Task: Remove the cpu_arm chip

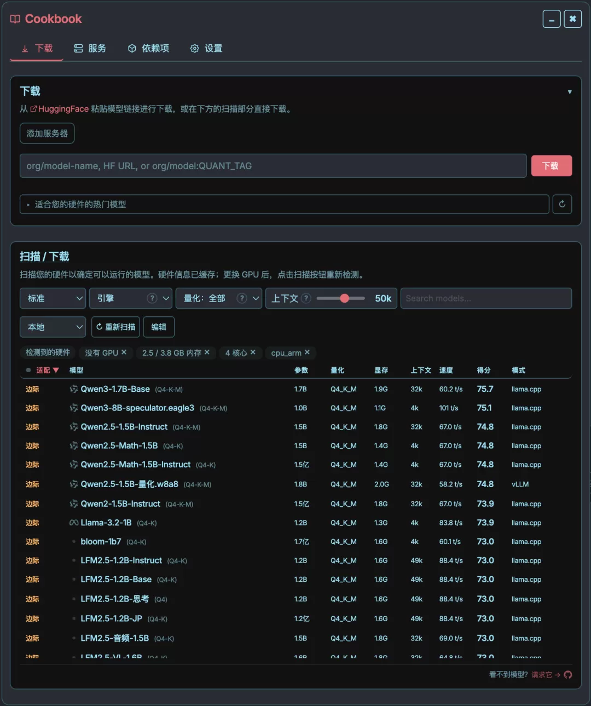Action: 307,352
